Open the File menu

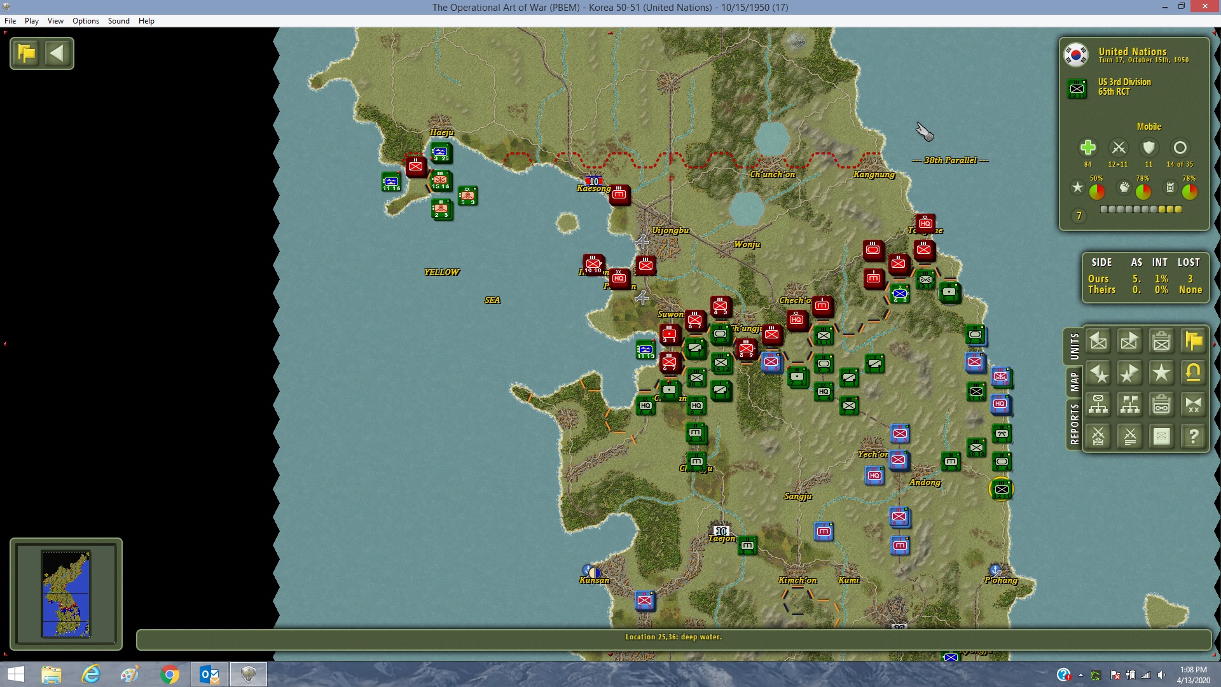pos(10,21)
